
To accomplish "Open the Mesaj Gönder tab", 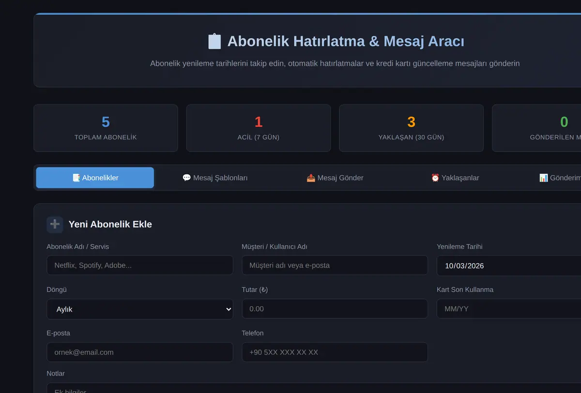I will [335, 178].
